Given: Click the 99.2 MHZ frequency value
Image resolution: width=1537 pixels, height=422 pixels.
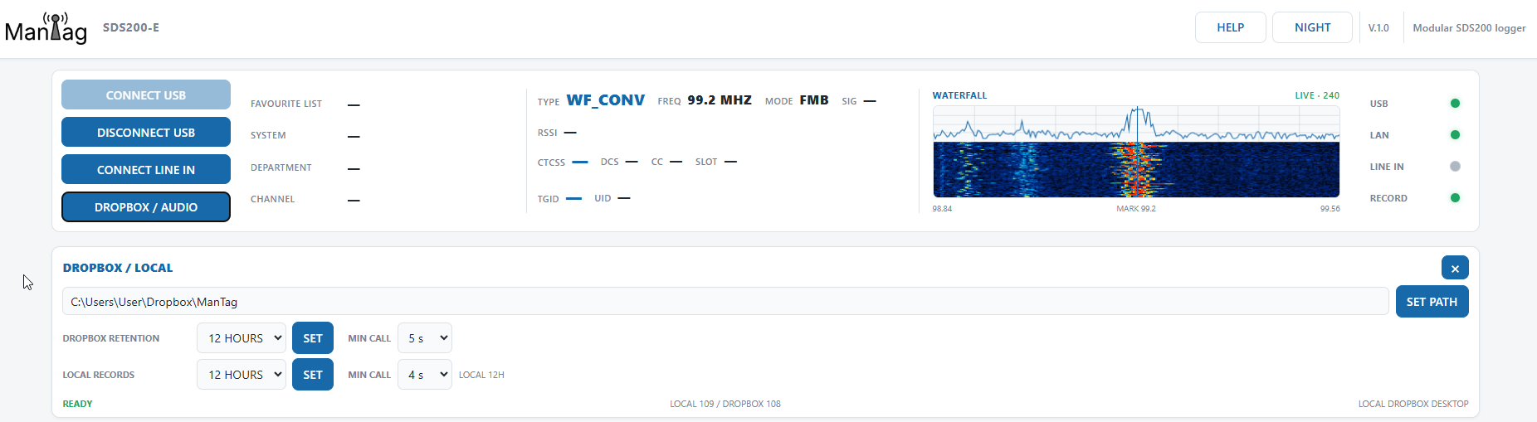Looking at the screenshot, I should (720, 100).
